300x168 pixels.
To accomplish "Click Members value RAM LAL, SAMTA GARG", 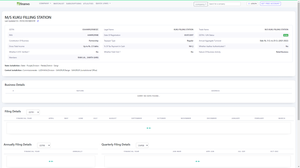I will click(x=88, y=57).
